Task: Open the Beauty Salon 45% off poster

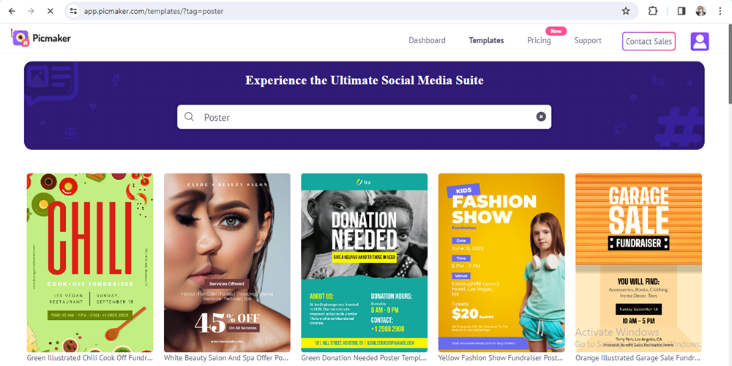Action: click(227, 263)
